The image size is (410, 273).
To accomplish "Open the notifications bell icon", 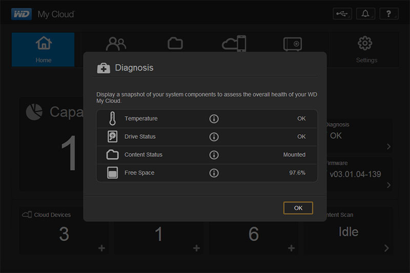I will (x=365, y=14).
